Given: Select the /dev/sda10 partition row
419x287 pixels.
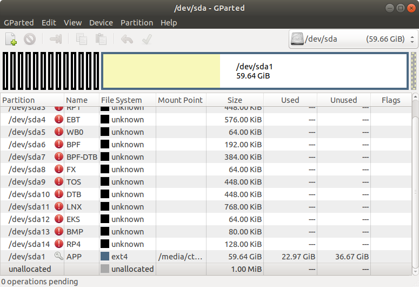Looking at the screenshot, I should (206, 194).
